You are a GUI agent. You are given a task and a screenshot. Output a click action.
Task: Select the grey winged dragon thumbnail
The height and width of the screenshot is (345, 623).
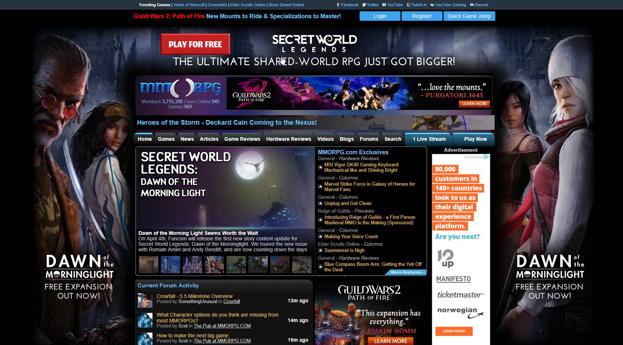click(302, 264)
